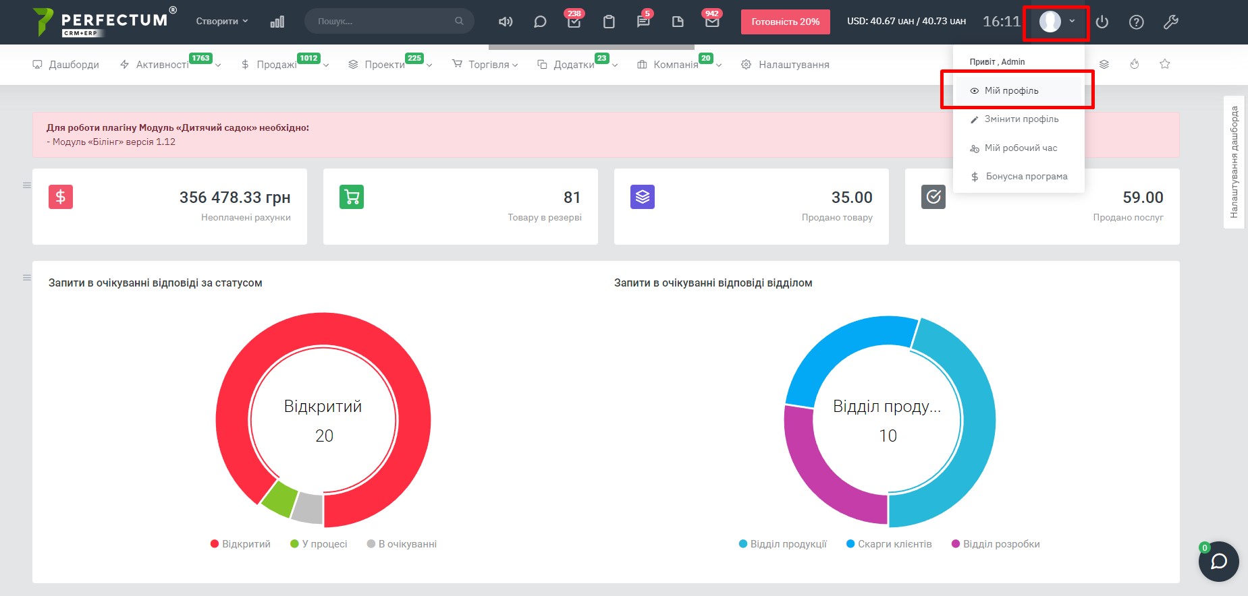Click the Готовність 20% button
This screenshot has height=596, width=1248.
[785, 22]
